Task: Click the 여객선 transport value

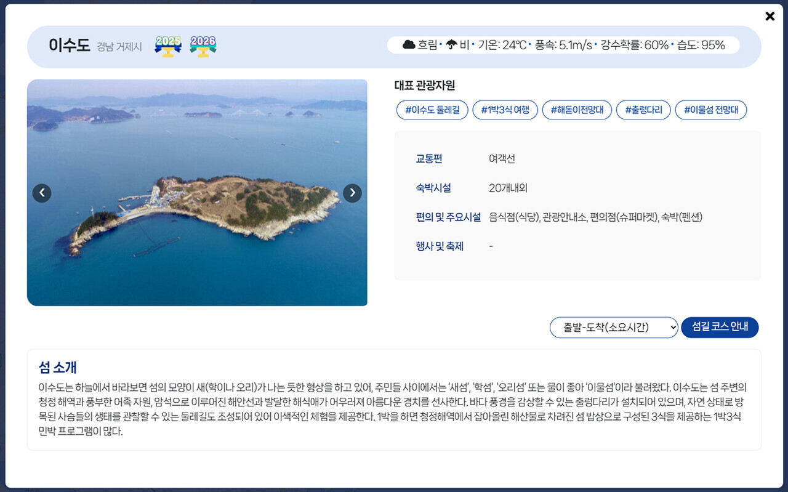Action: [502, 159]
